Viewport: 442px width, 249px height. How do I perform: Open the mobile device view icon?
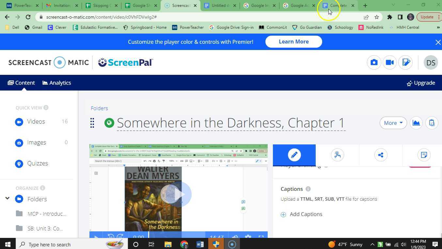point(432,123)
